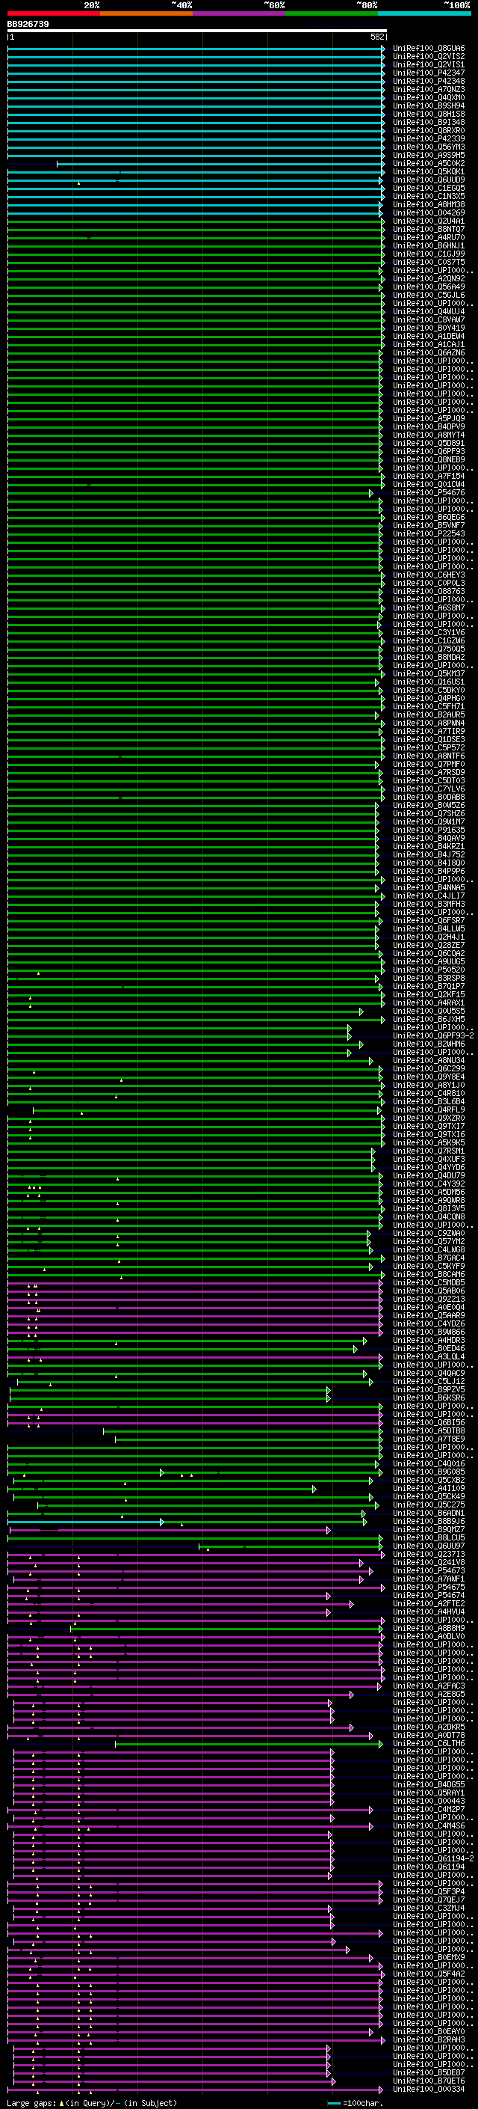The height and width of the screenshot is (2109, 478).
Task: Select hit UniRef100_B9SH94
Action: click(x=428, y=105)
